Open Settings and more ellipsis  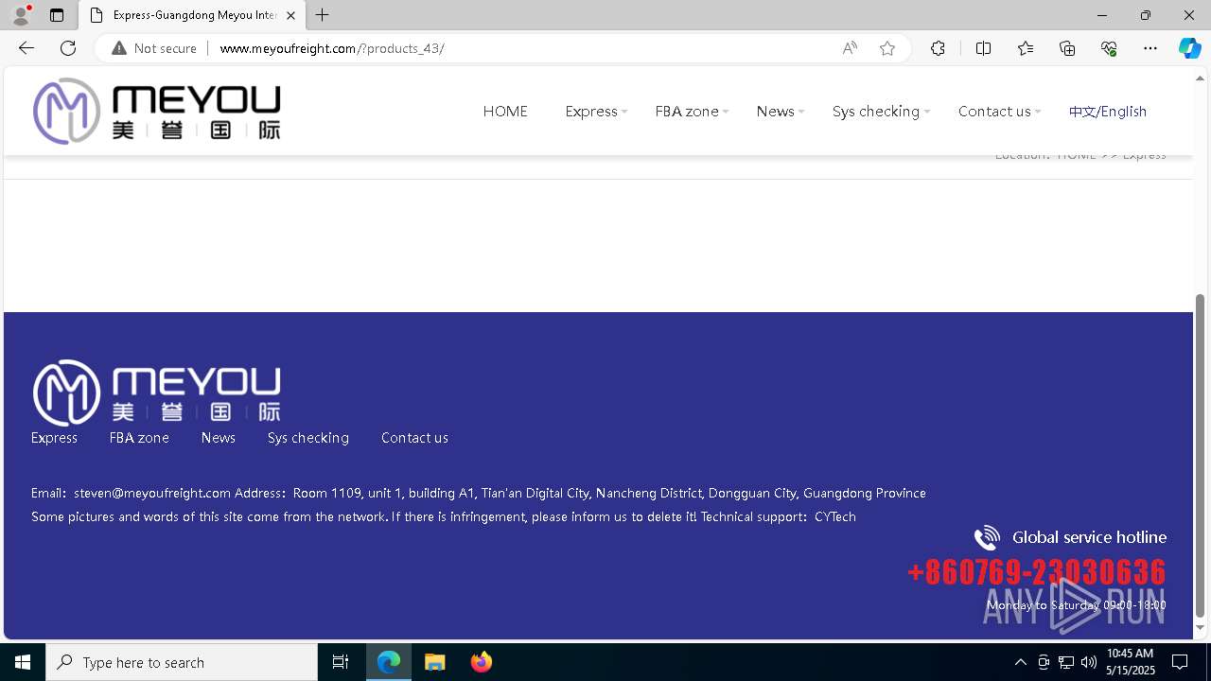click(1150, 48)
